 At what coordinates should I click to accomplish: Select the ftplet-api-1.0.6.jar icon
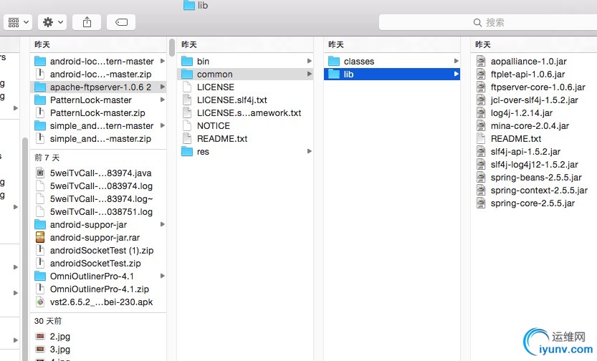click(x=482, y=74)
